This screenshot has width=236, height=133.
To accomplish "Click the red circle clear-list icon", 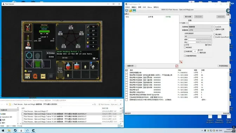I will pyautogui.click(x=177, y=66).
